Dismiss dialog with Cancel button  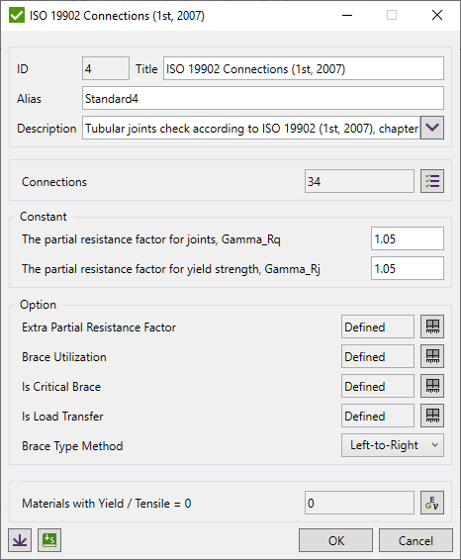[415, 540]
